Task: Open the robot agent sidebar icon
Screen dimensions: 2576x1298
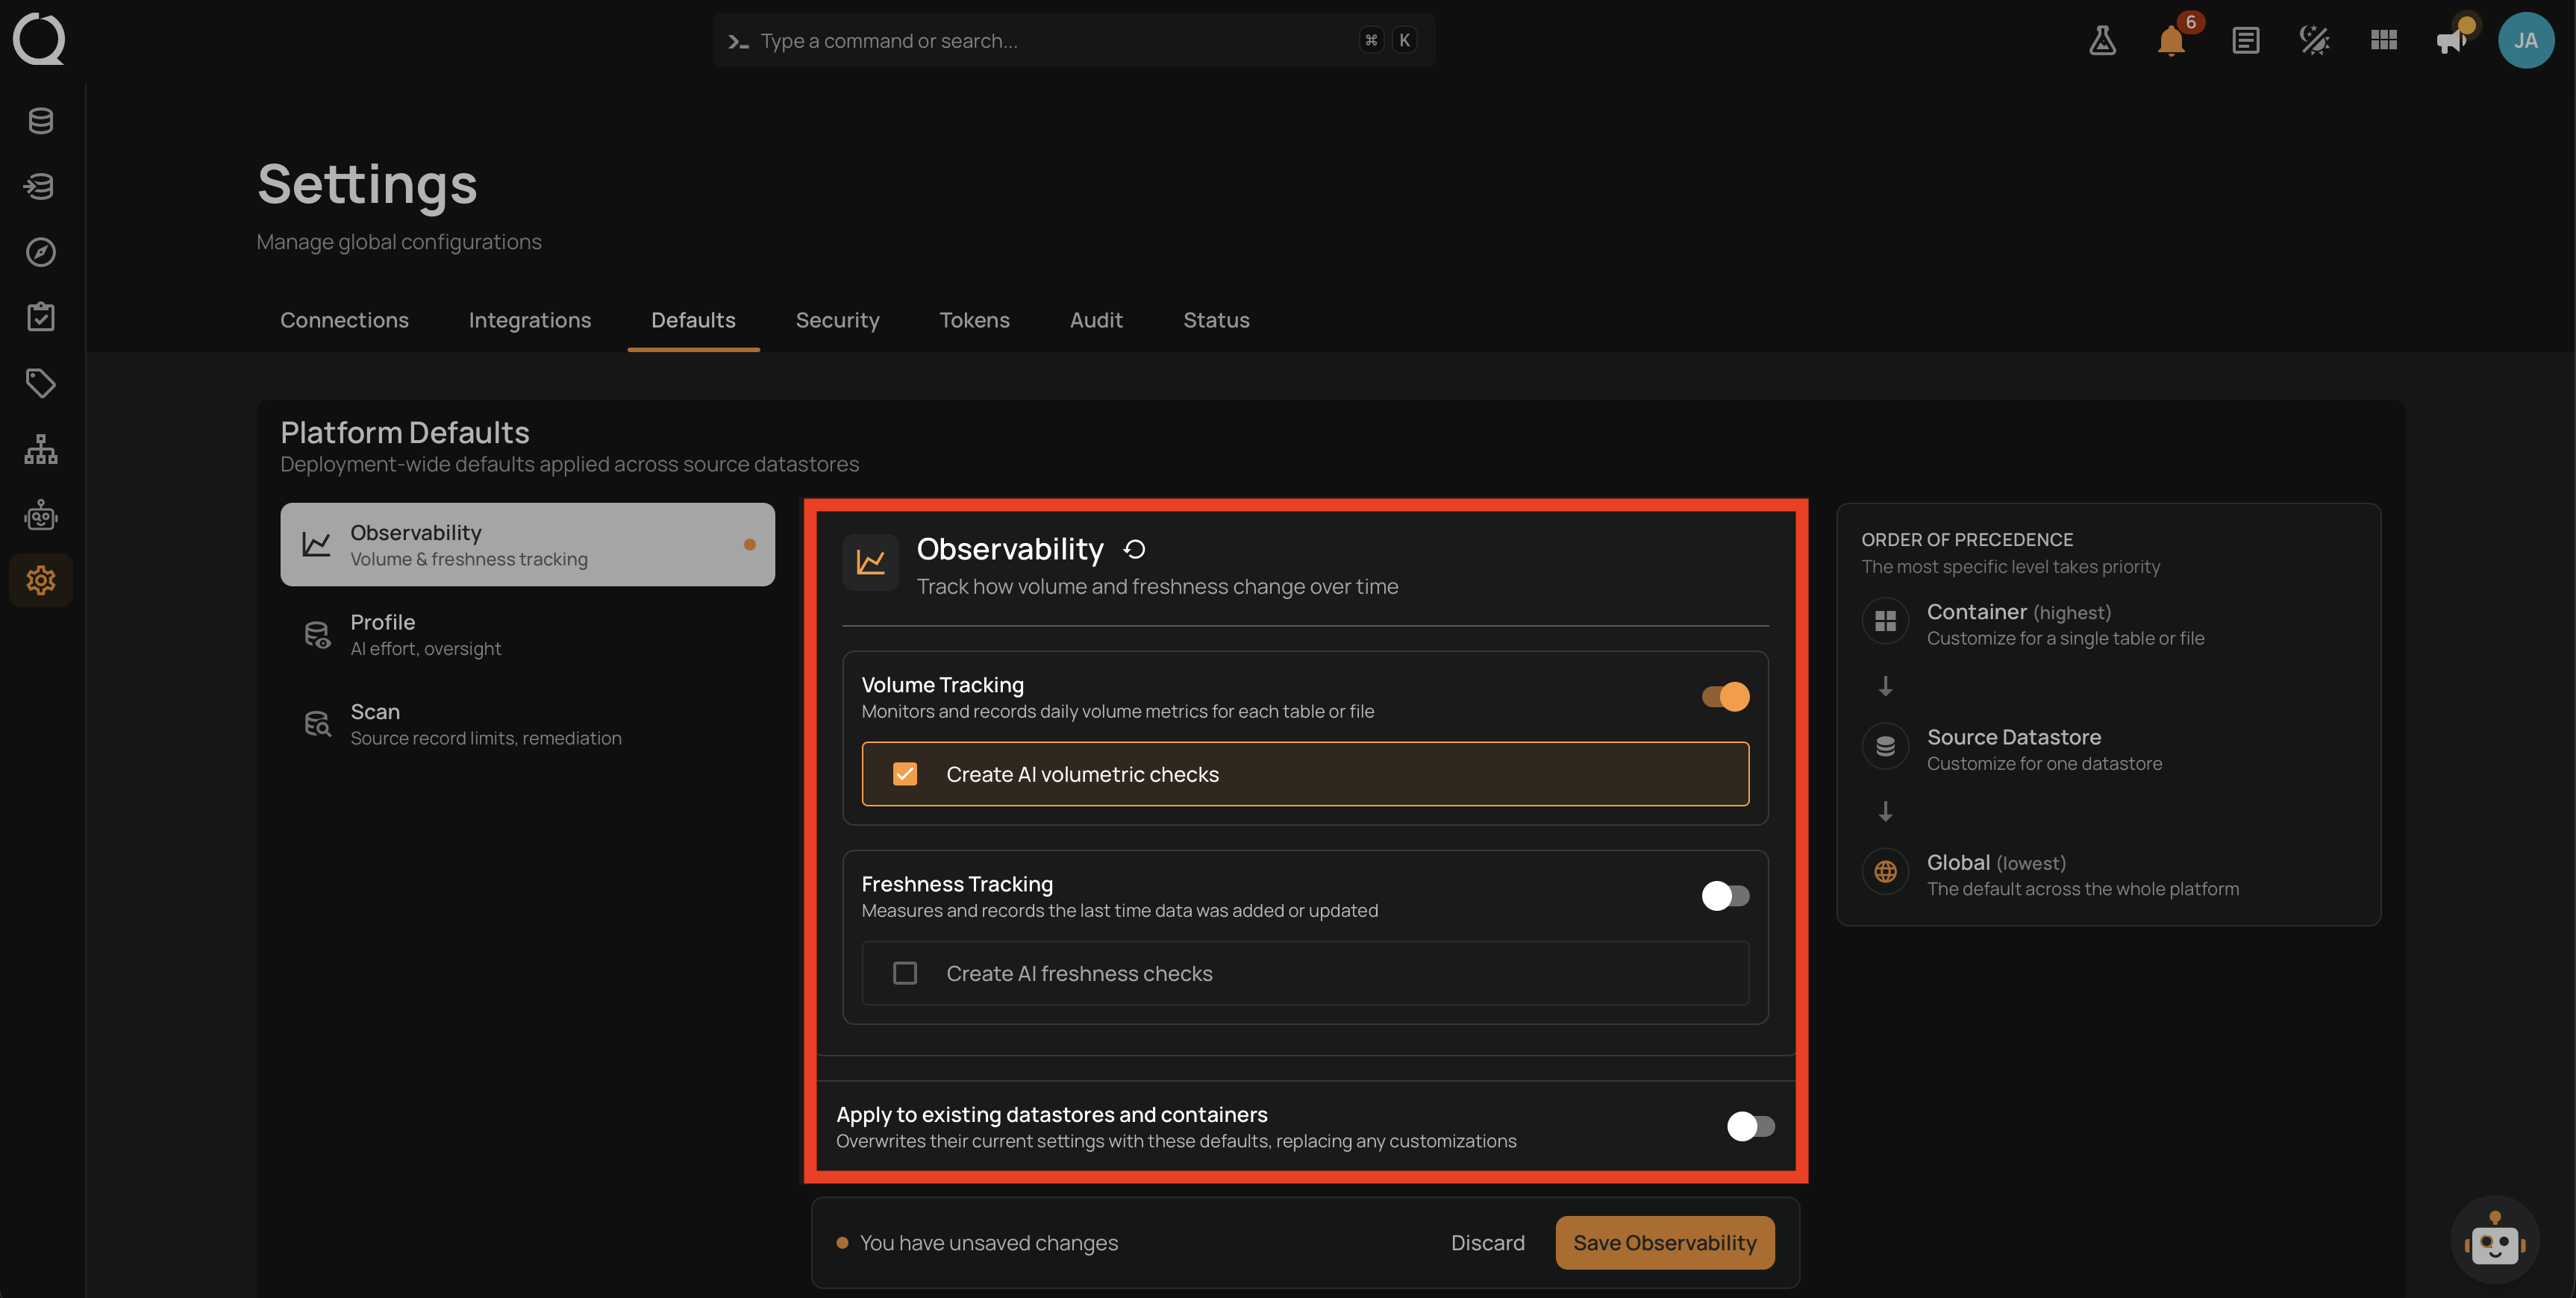Action: 41,515
